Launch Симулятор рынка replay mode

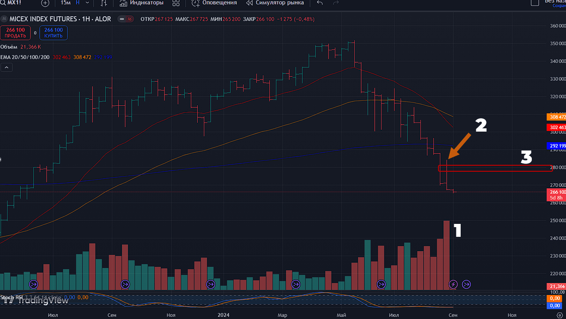[x=275, y=3]
